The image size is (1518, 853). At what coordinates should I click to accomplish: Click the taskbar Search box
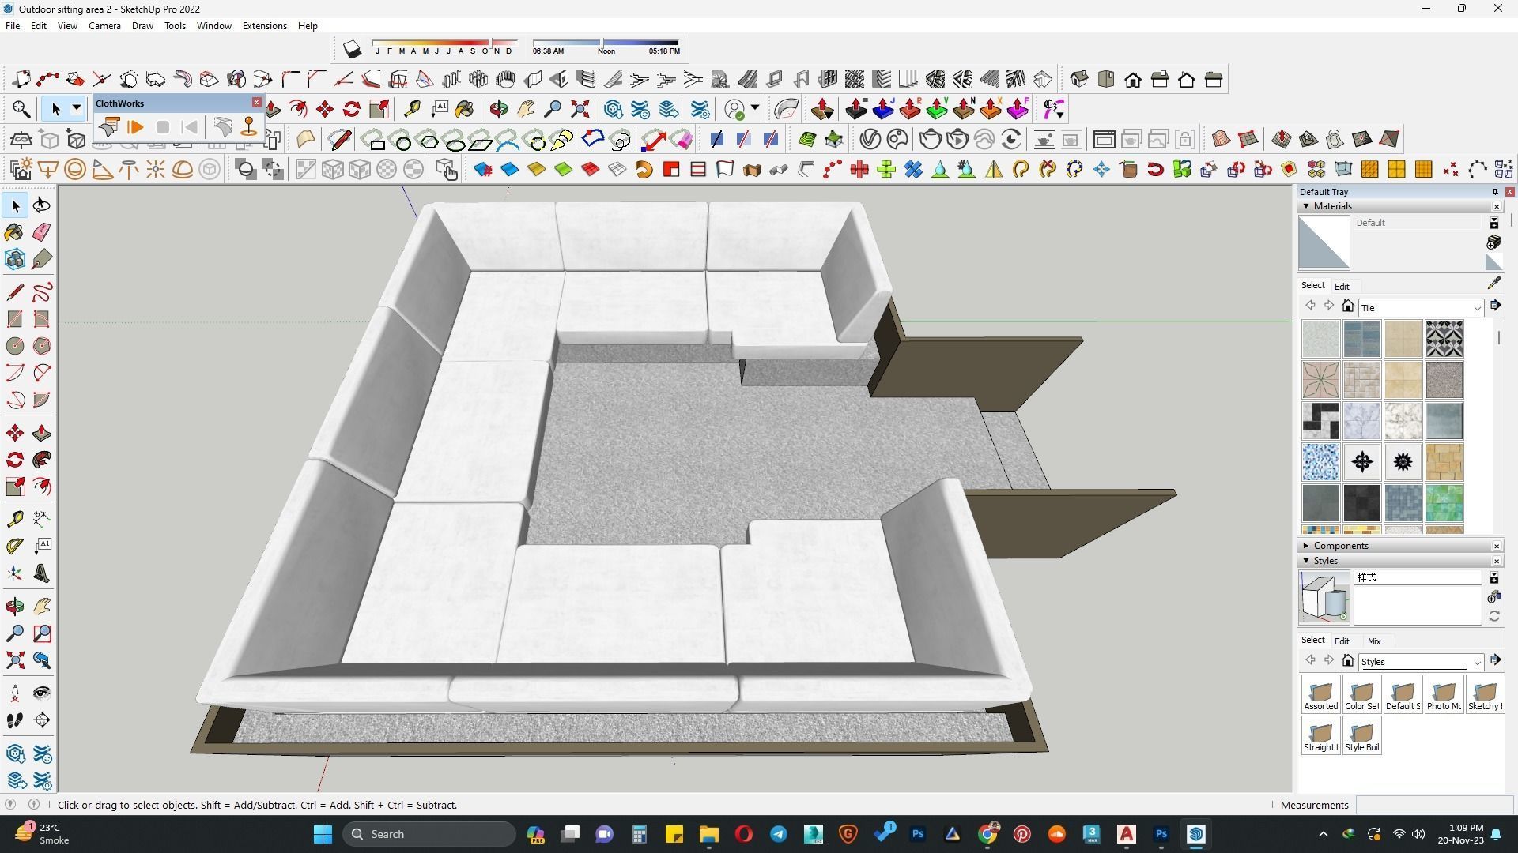tap(429, 834)
